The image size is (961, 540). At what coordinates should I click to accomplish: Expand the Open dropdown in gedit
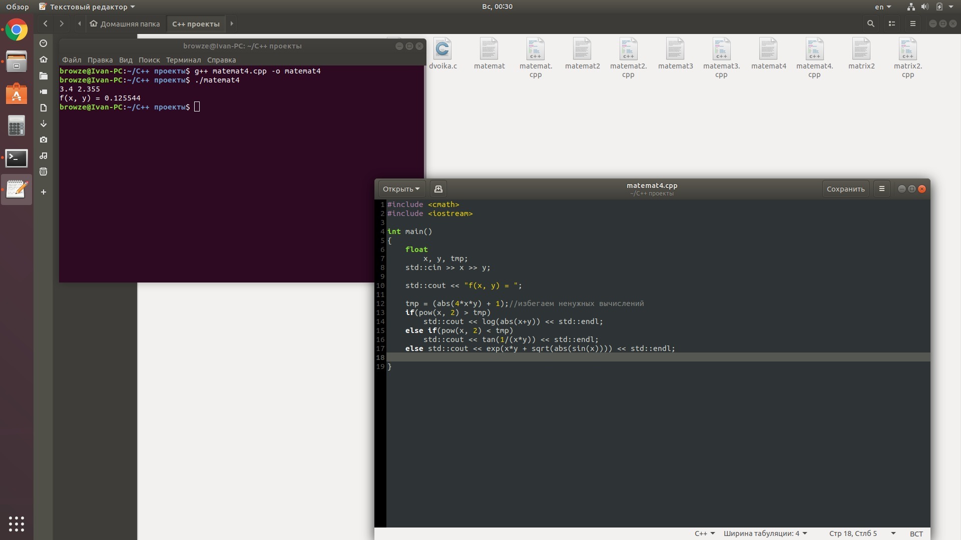[x=401, y=189]
